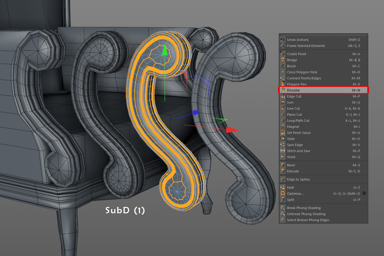The height and width of the screenshot is (256, 384).
Task: Choose Edge to Spline
Action: point(298,179)
